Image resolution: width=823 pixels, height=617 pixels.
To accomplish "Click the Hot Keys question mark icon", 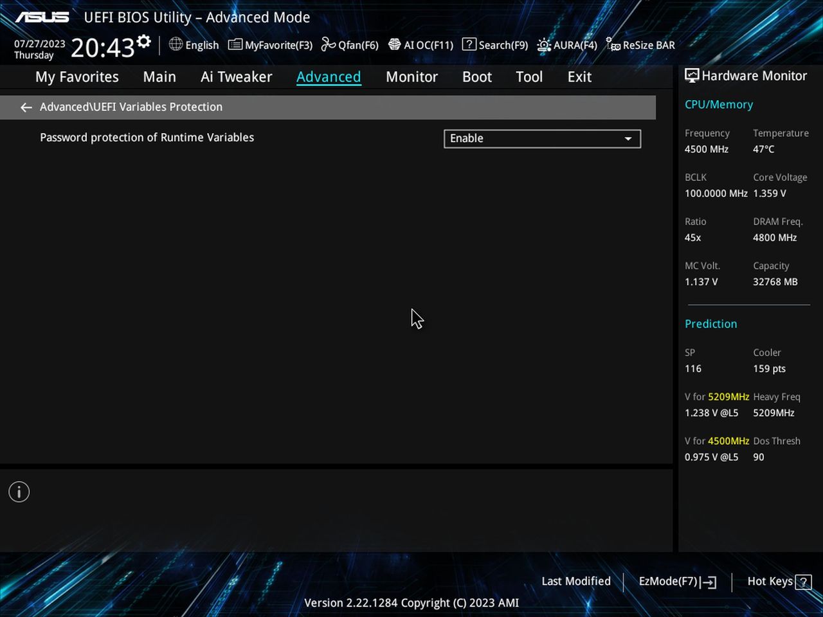I will [x=803, y=582].
